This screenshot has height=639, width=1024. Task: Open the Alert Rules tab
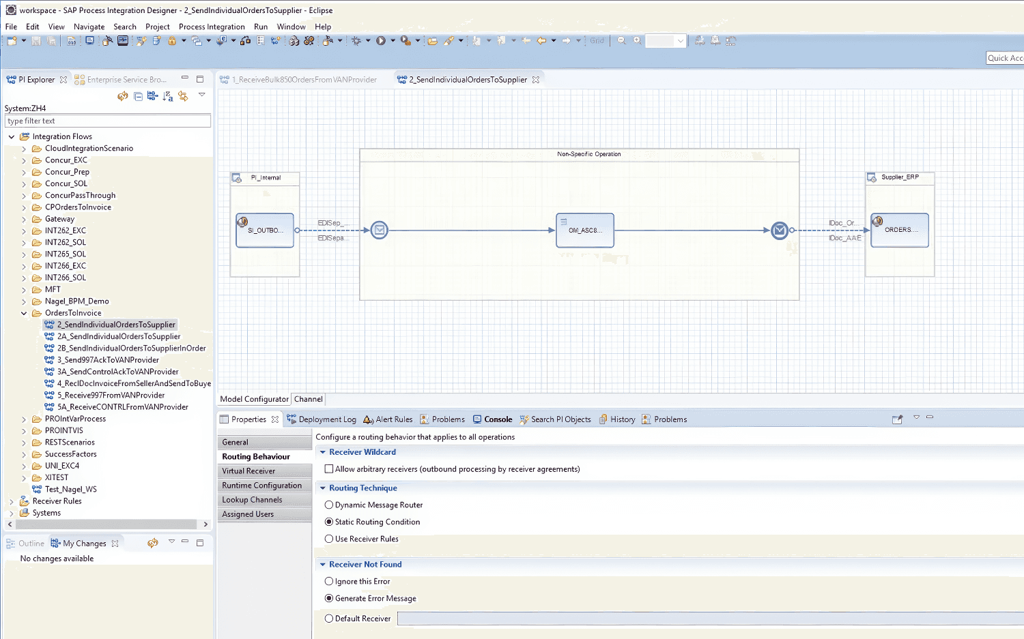pyautogui.click(x=388, y=419)
